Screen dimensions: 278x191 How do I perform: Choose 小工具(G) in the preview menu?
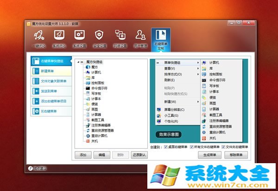(171, 115)
